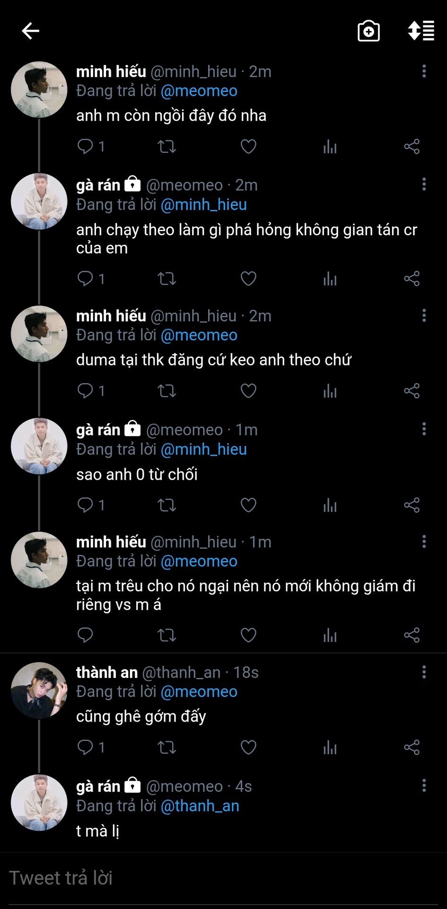This screenshot has height=909, width=447.
Task: Reply to thành an's "cũng ghê gớm đấy" tweet
Action: [86, 748]
